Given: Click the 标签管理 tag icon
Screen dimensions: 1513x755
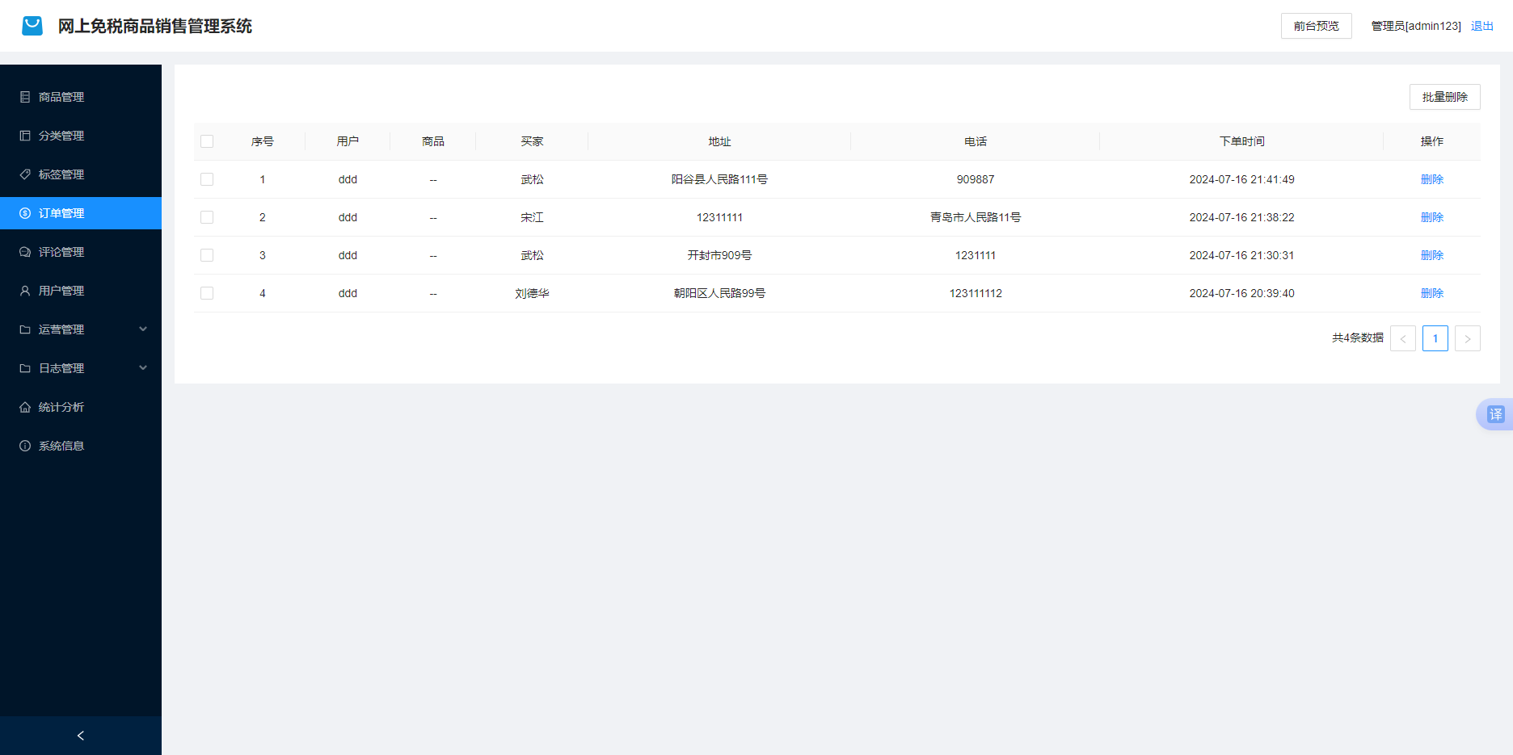Looking at the screenshot, I should point(25,174).
